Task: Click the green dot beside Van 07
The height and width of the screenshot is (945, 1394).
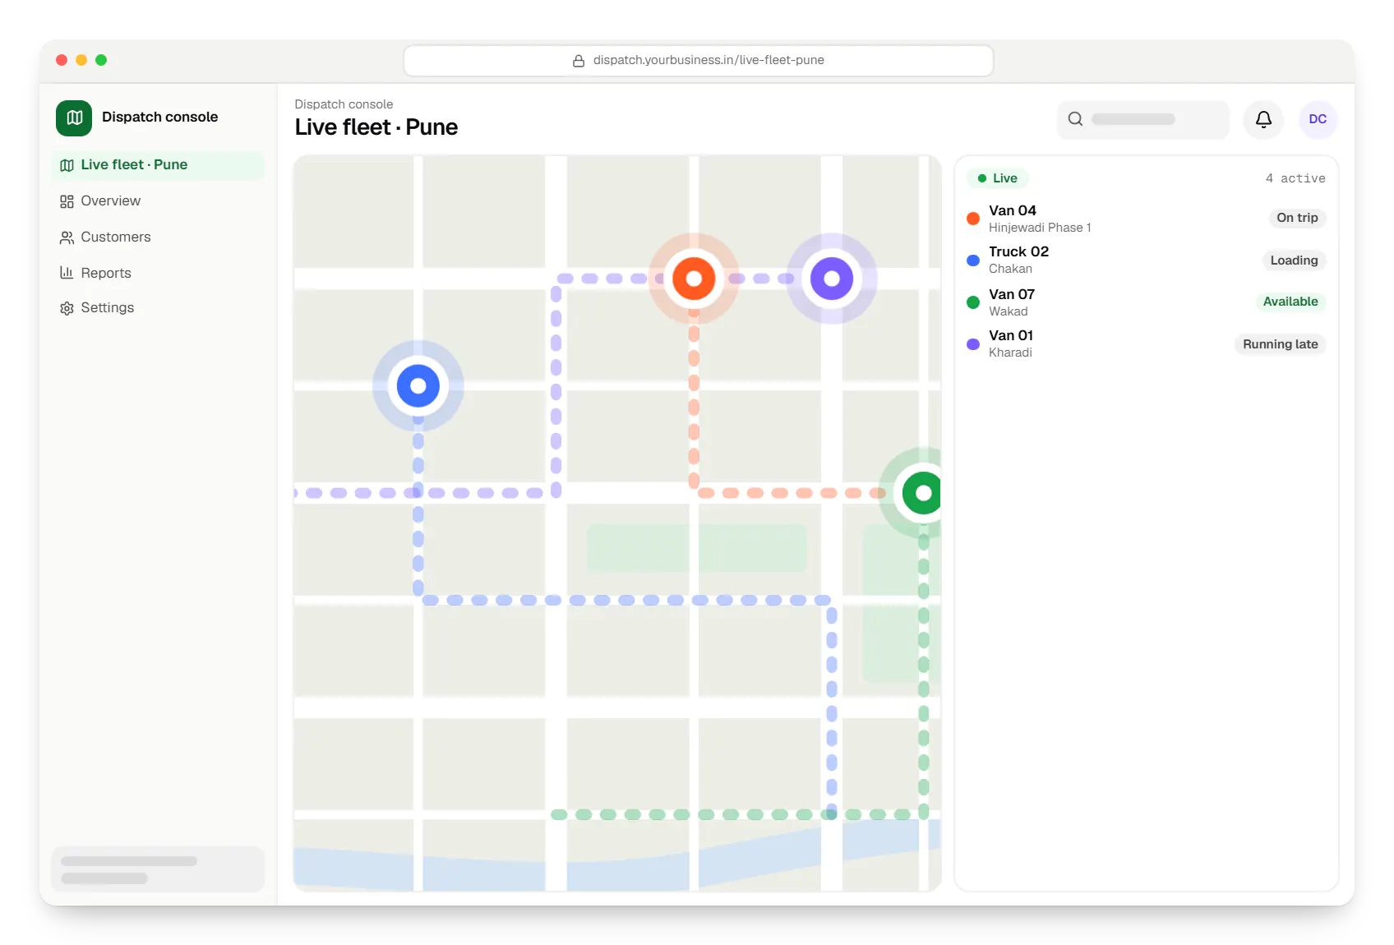Action: pos(973,302)
